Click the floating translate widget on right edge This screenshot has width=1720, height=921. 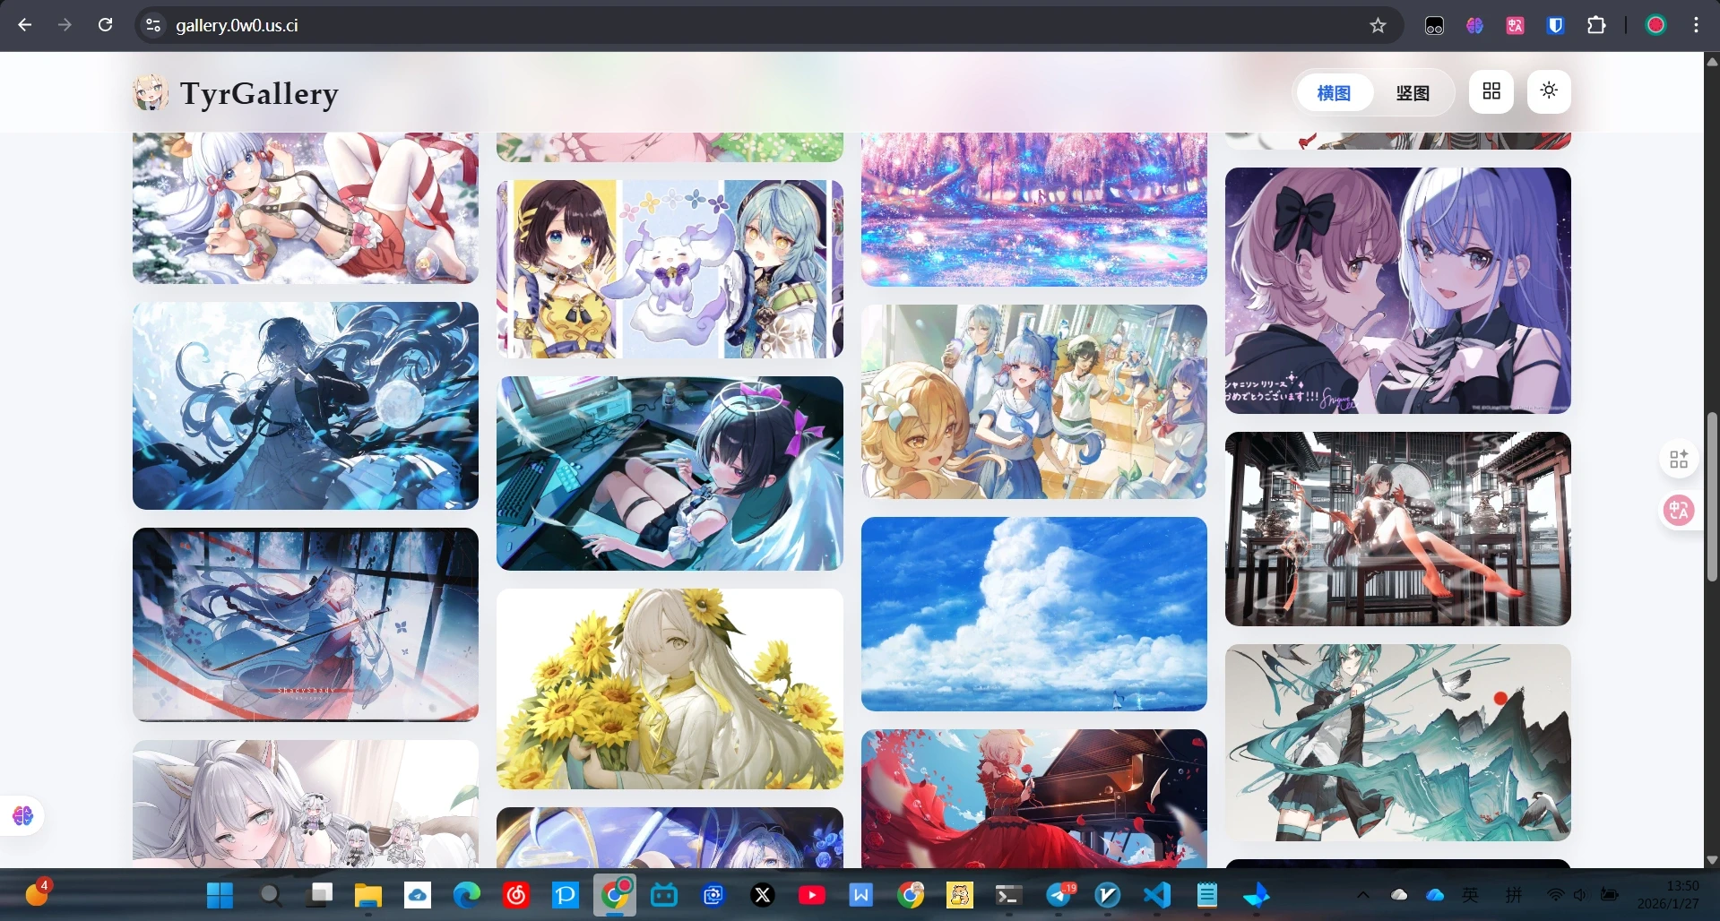(1679, 511)
